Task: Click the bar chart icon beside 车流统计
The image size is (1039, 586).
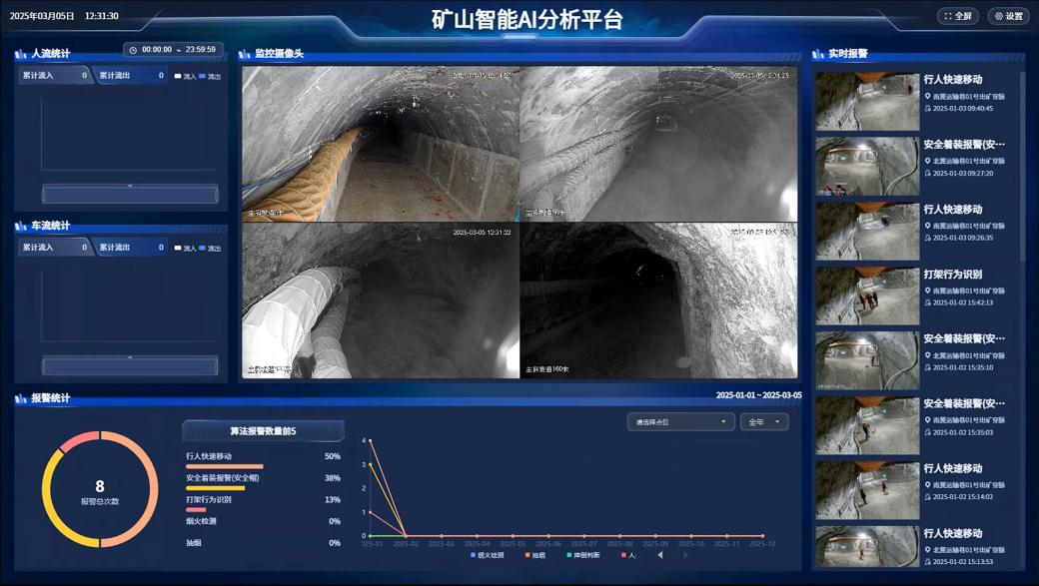Action: (21, 226)
